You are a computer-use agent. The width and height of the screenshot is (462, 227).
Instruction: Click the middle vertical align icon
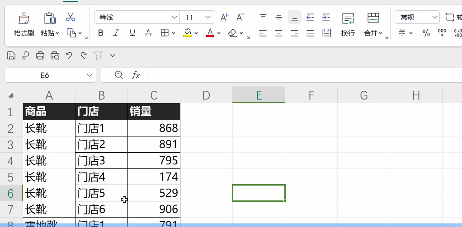pyautogui.click(x=279, y=17)
